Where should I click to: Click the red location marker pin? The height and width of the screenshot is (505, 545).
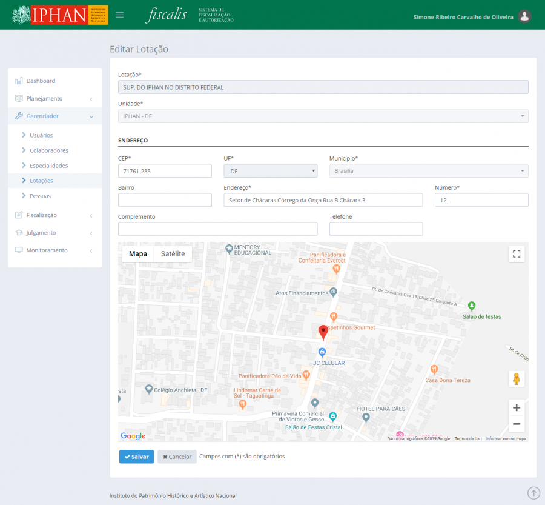point(323,332)
